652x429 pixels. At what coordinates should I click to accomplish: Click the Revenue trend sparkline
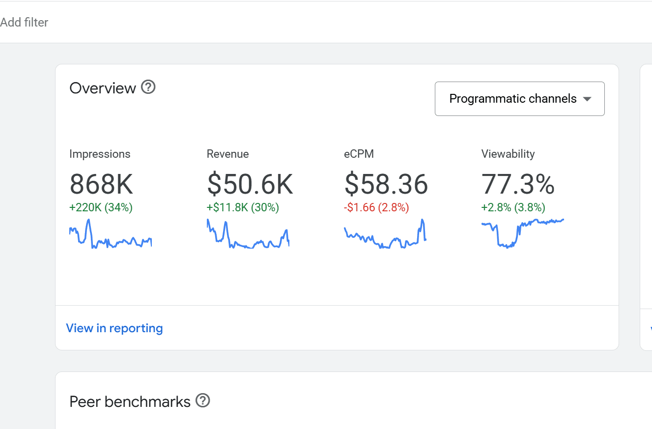pos(248,236)
